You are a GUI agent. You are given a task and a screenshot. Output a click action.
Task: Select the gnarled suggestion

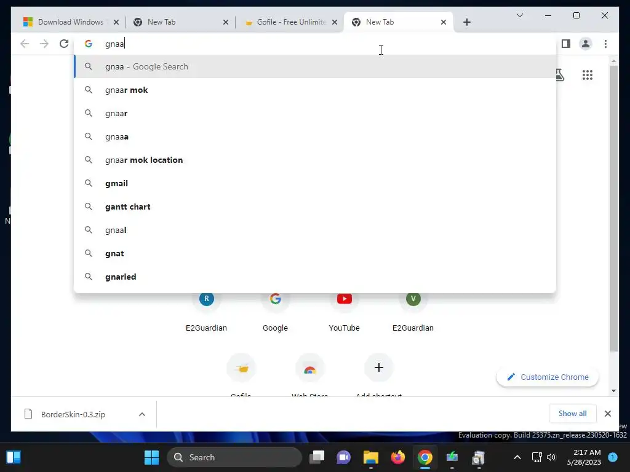point(315,277)
